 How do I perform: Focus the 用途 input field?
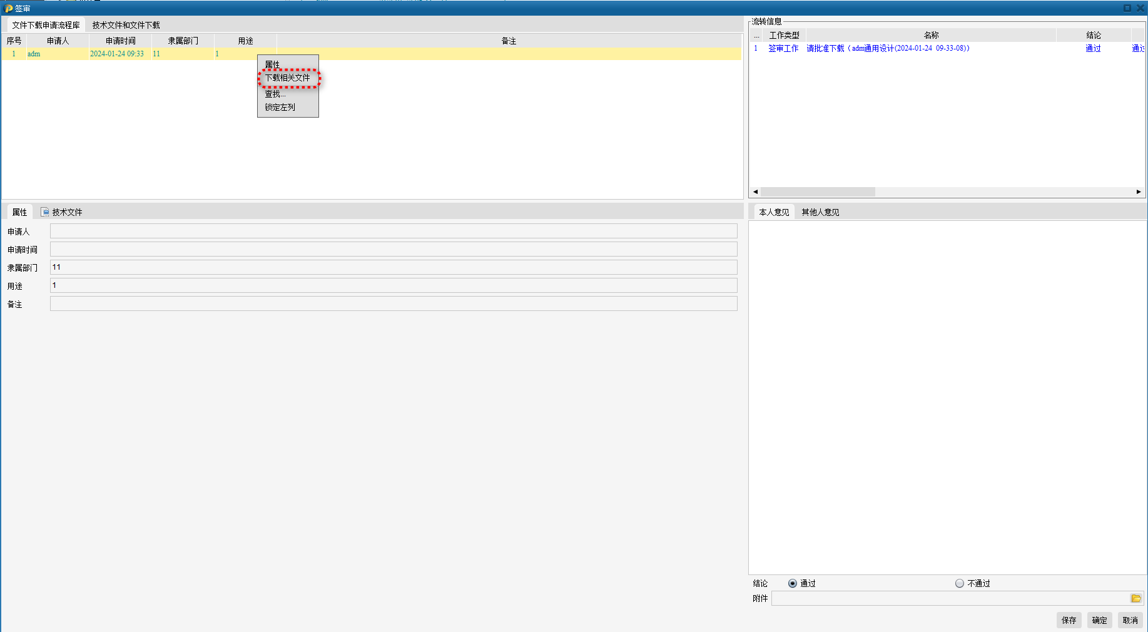[x=394, y=285]
